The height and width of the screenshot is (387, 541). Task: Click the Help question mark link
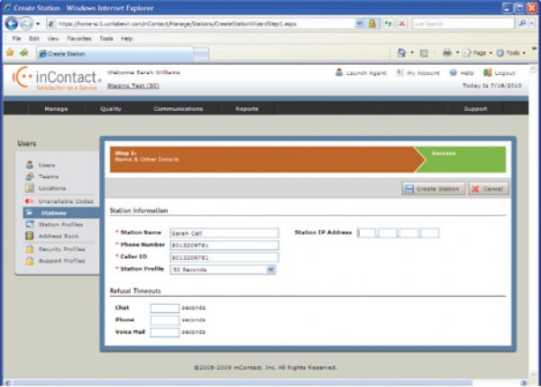[x=462, y=72]
